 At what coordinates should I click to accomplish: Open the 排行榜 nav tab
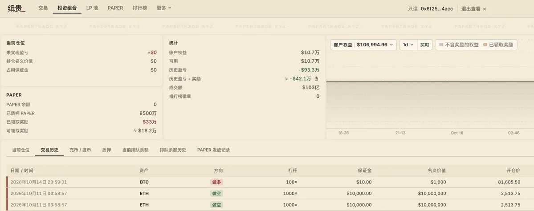pos(140,8)
